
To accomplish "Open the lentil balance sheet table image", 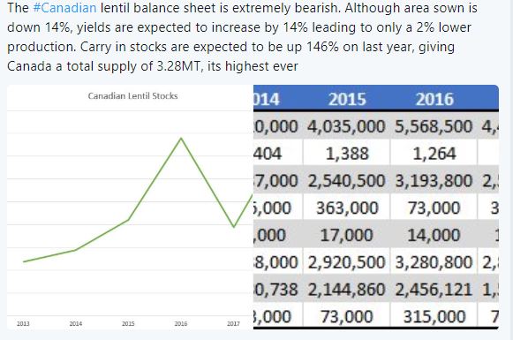I will tap(376, 208).
